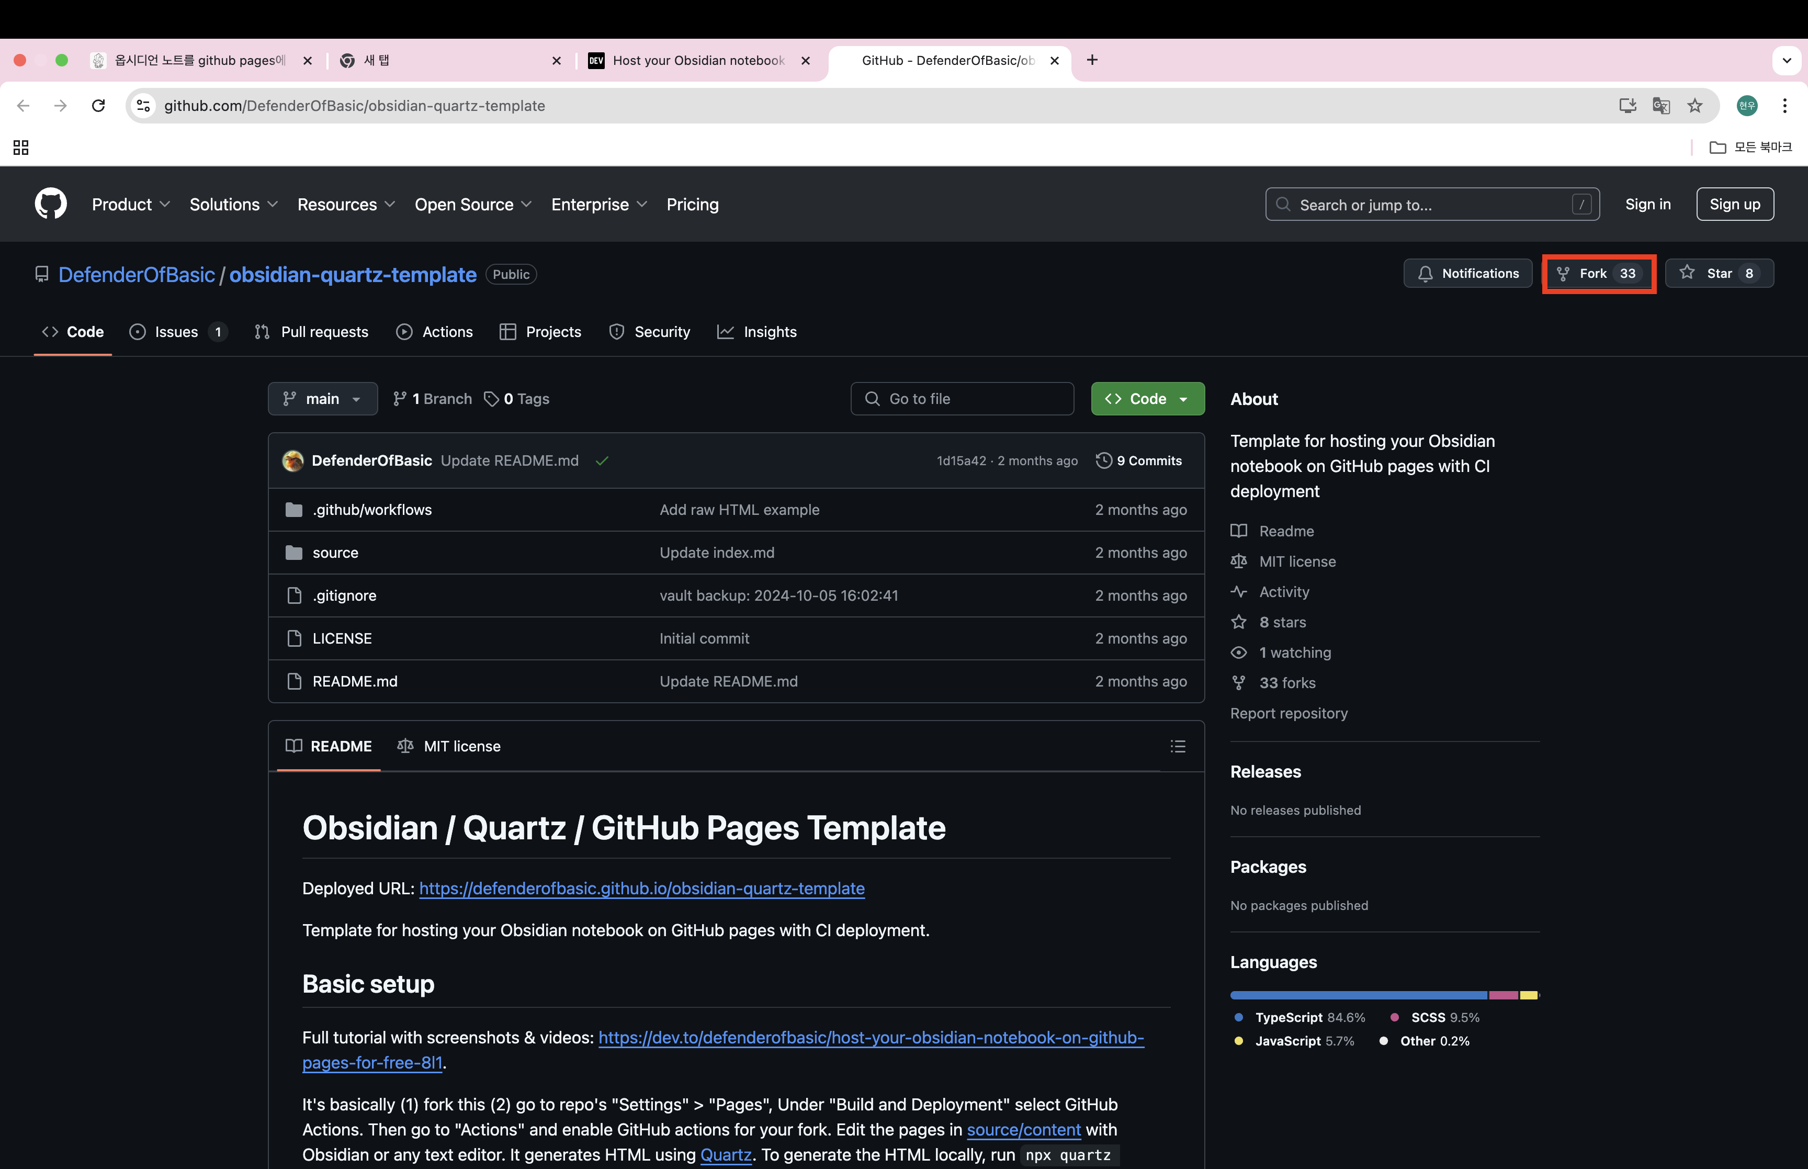1808x1169 pixels.
Task: Open the Projects tab
Action: pos(540,332)
